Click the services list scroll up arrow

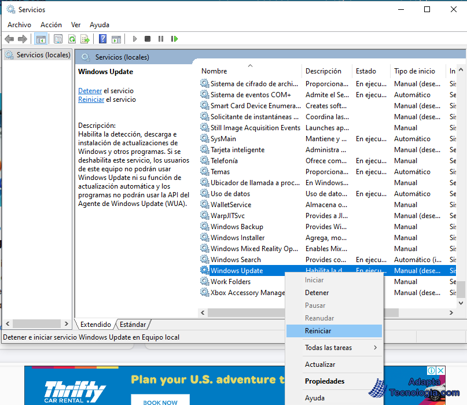point(461,69)
